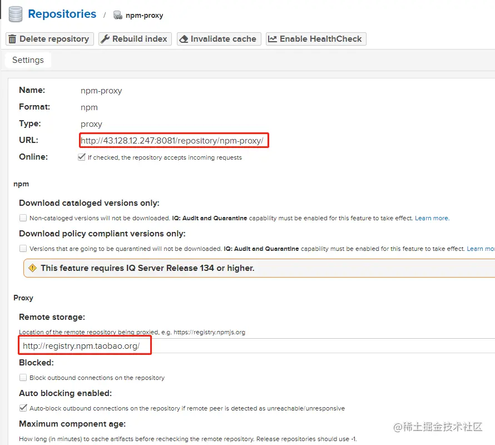Click the npm-proxy breadcrumb icon

[117, 15]
